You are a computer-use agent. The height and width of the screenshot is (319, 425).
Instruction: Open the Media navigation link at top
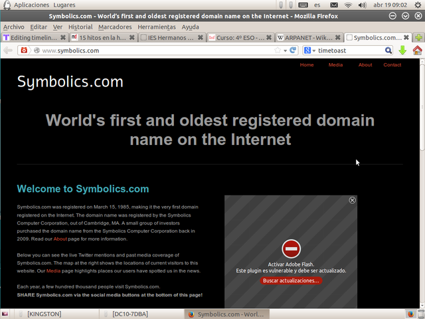335,65
